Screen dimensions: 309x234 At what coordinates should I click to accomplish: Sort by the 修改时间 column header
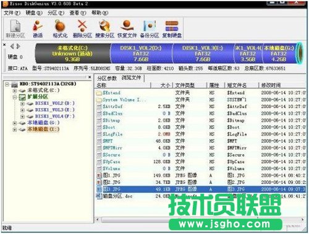[x=282, y=85]
